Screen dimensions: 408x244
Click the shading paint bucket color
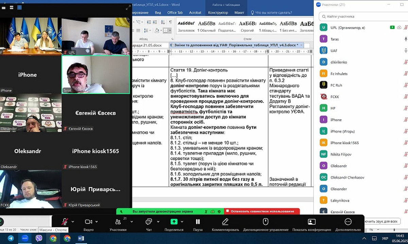tap(157, 30)
